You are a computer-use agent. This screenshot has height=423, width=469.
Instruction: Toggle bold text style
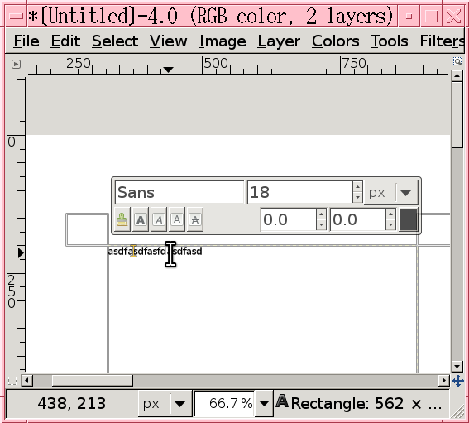[x=141, y=219]
